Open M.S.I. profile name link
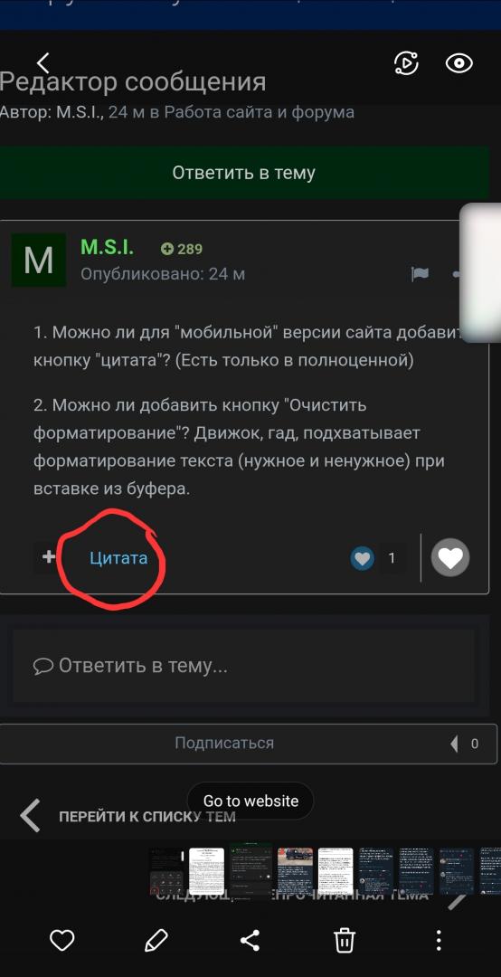501x977 pixels. click(x=108, y=247)
